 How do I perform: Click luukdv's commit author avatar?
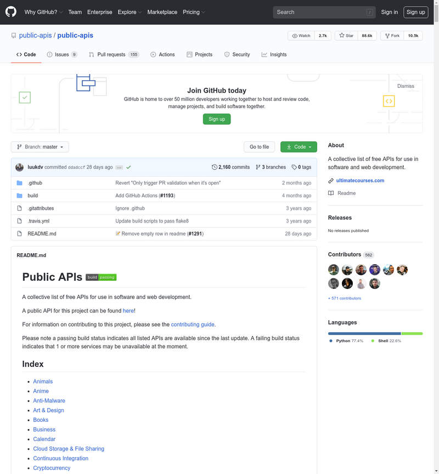[x=20, y=167]
